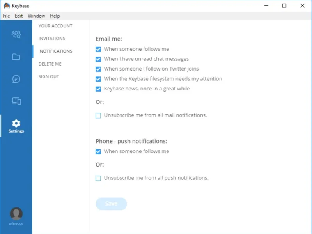Image resolution: width=312 pixels, height=234 pixels.
Task: Open the File menu
Action: [x=6, y=16]
